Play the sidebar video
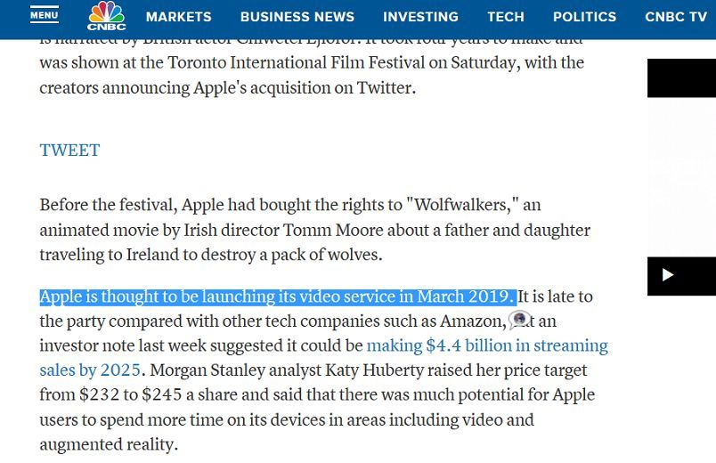The image size is (716, 463). (668, 275)
